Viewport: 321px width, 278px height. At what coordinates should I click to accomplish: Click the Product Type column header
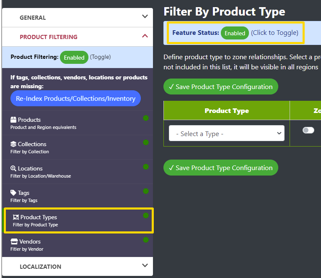click(227, 110)
